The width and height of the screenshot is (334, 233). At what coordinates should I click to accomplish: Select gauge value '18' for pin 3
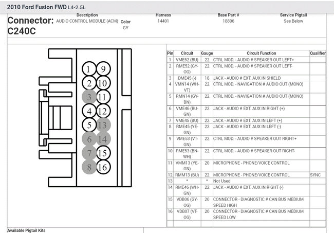pyautogui.click(x=207, y=78)
